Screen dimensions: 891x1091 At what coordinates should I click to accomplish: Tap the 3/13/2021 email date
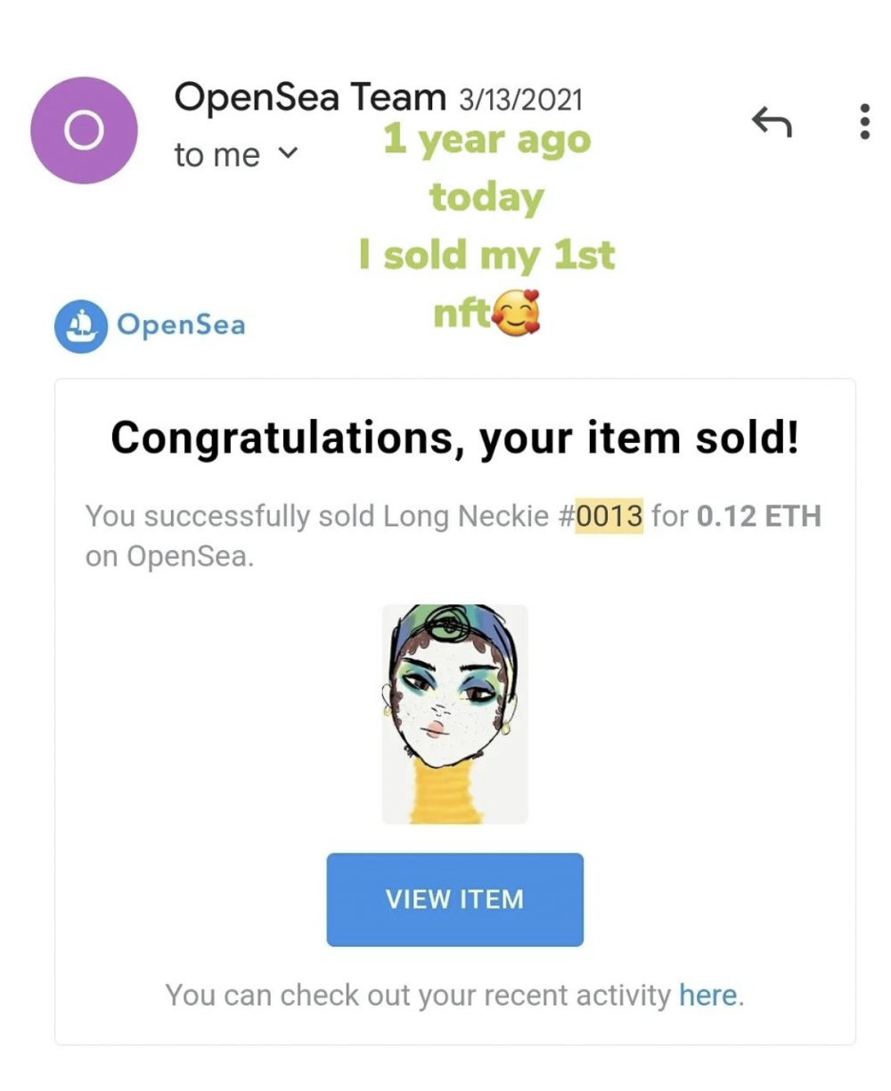coord(520,98)
